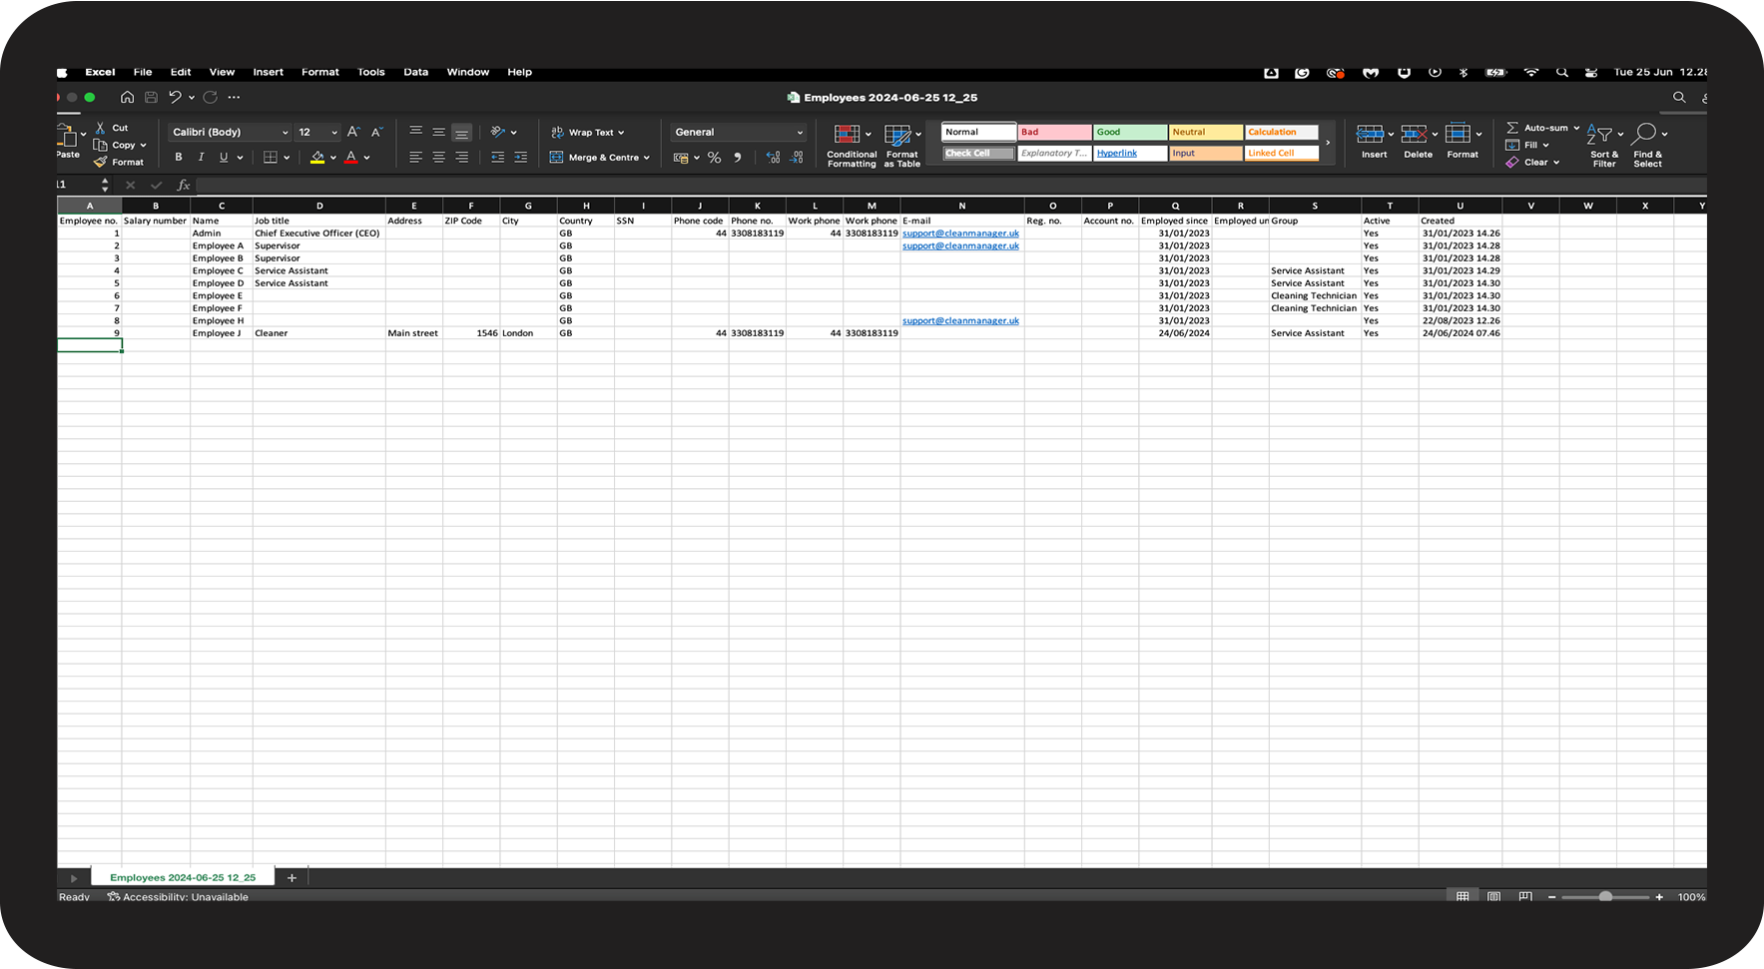The height and width of the screenshot is (969, 1764).
Task: Align text to the middle vertically
Action: pyautogui.click(x=438, y=132)
